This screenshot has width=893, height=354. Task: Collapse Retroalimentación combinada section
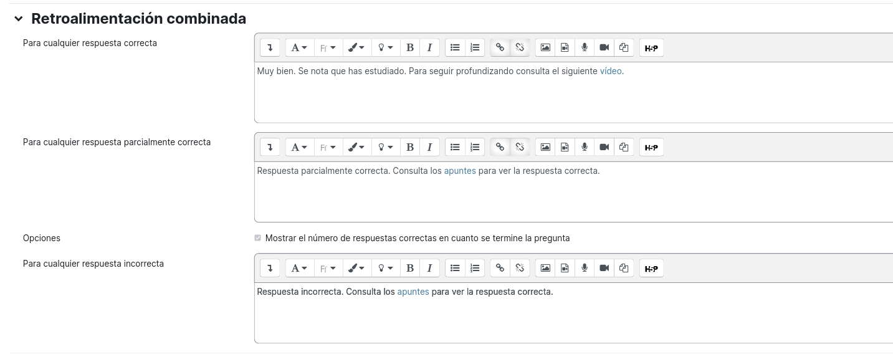coord(19,19)
